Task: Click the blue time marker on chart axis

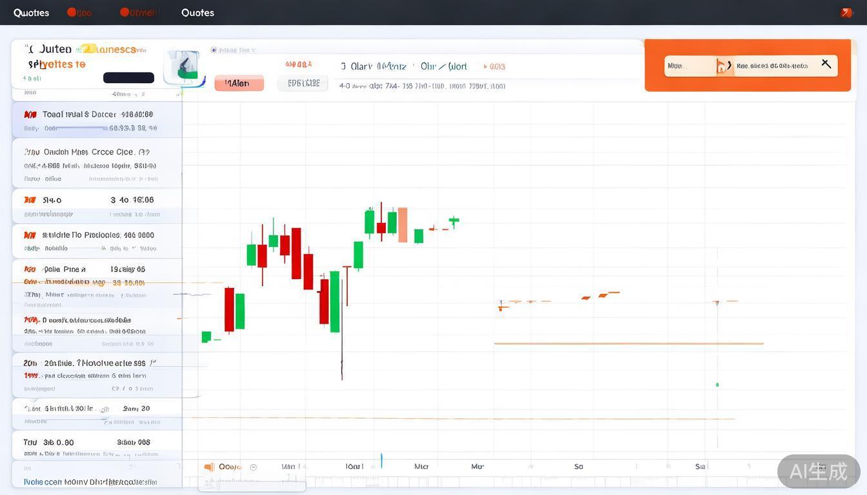Action: coord(381,460)
